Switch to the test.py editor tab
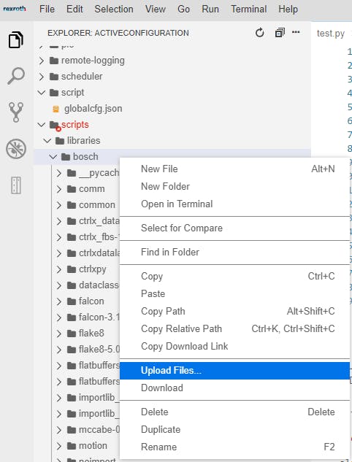The width and height of the screenshot is (352, 462). coord(331,34)
